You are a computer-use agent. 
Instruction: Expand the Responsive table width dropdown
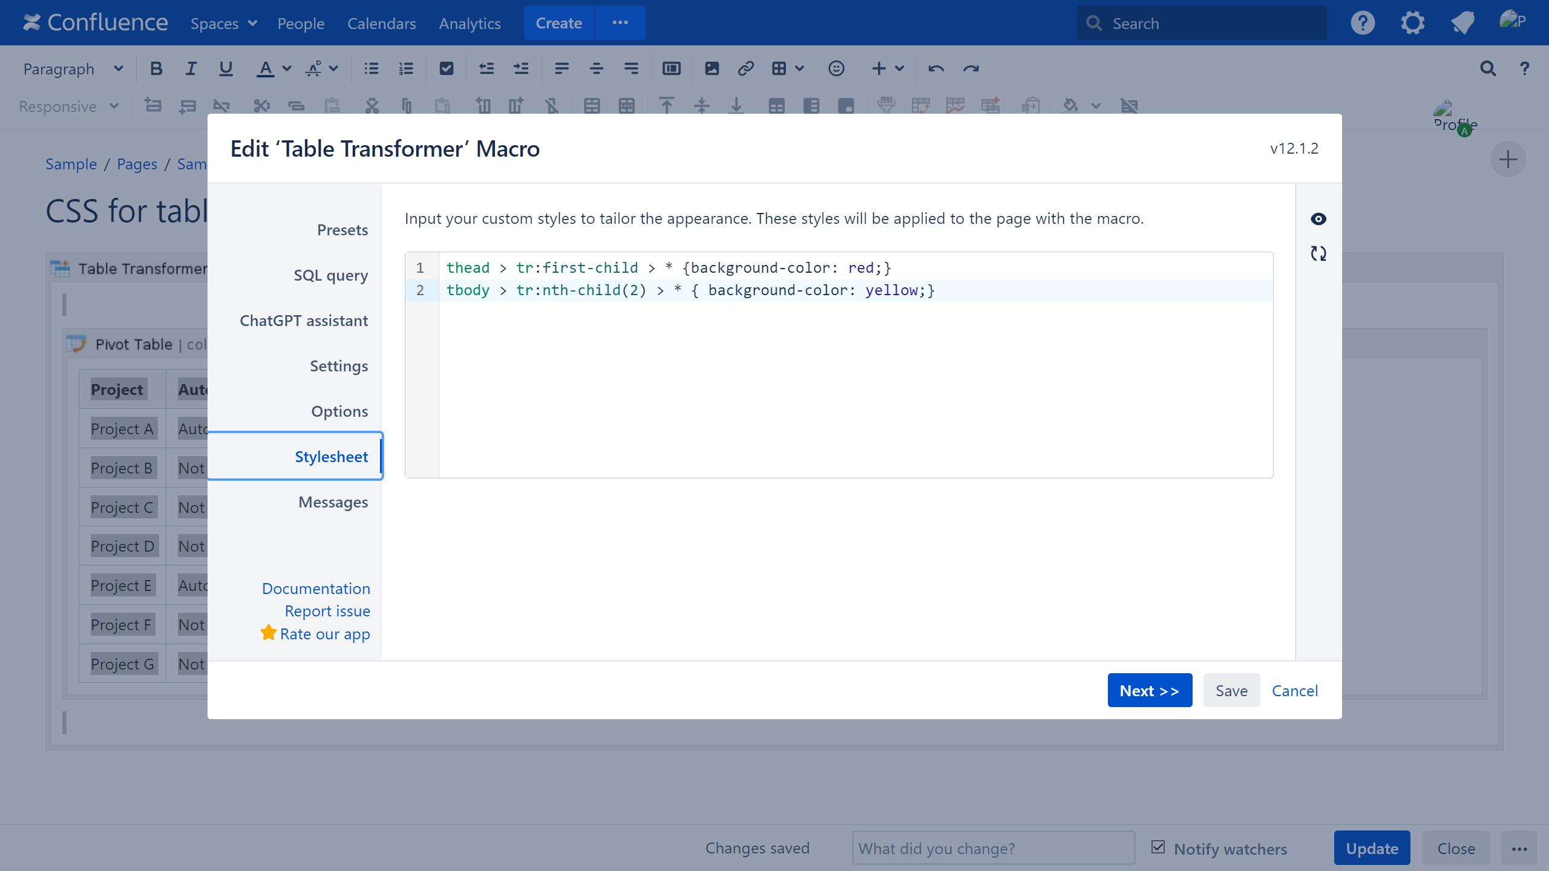pyautogui.click(x=68, y=106)
